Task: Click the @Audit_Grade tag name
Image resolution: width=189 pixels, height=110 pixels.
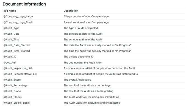Action: click(12, 91)
